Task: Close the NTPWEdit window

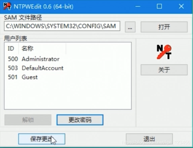Action: 181,6
